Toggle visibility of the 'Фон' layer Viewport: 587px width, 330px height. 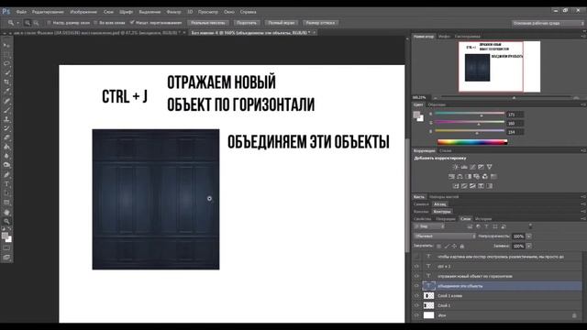pyautogui.click(x=416, y=315)
